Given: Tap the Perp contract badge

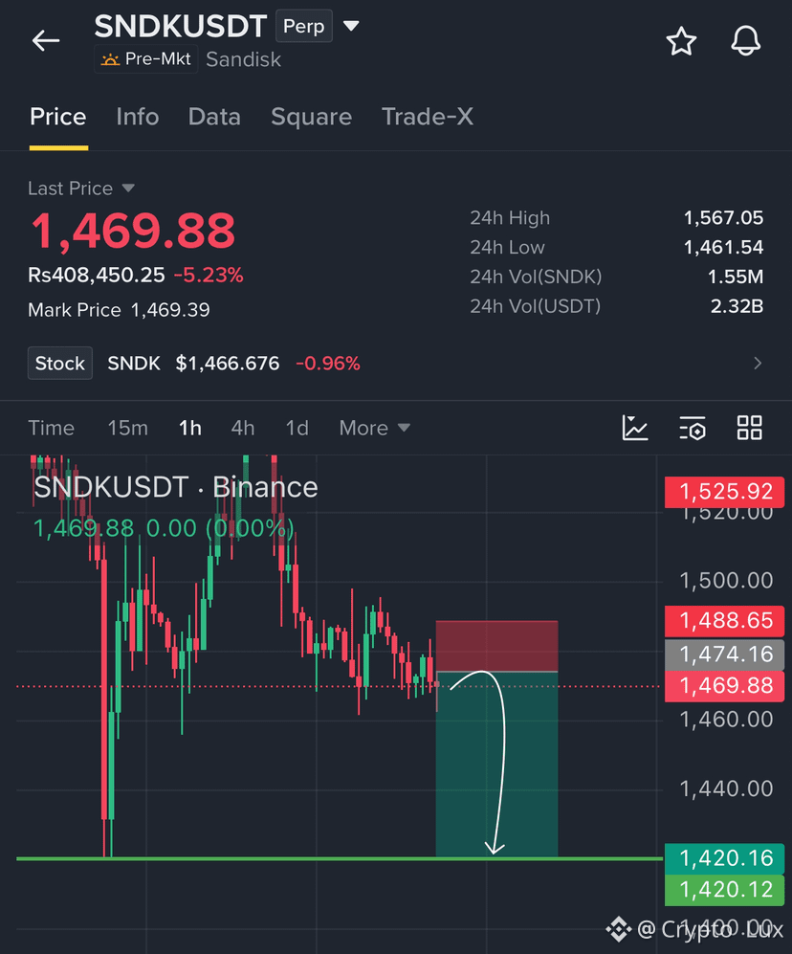Looking at the screenshot, I should point(303,26).
